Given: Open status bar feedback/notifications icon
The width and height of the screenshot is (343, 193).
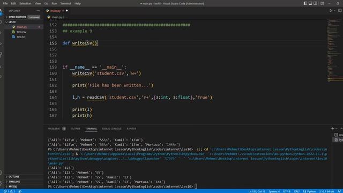Looking at the screenshot, I should [x=339, y=191].
